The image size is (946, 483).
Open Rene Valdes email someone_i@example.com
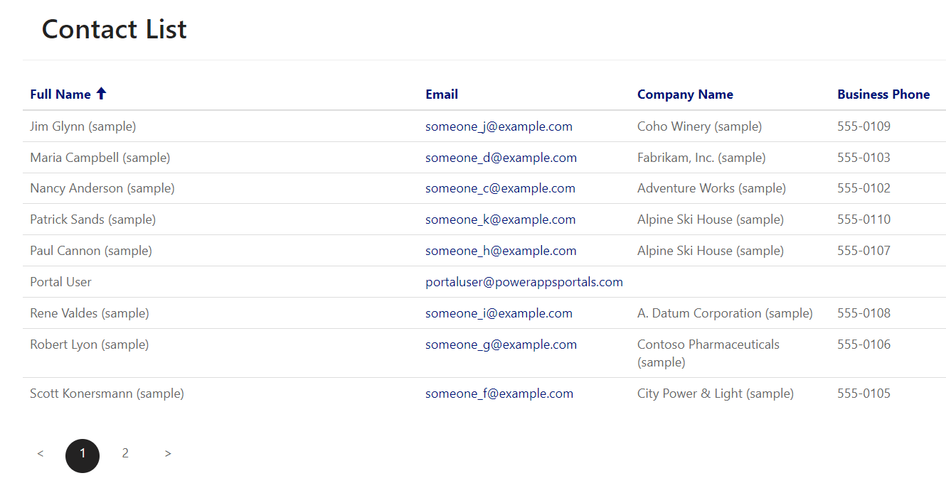pyautogui.click(x=499, y=313)
